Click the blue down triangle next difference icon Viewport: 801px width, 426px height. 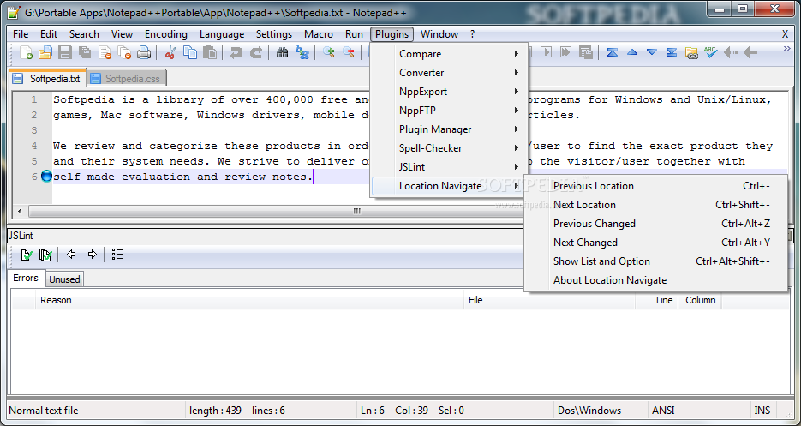click(x=652, y=52)
